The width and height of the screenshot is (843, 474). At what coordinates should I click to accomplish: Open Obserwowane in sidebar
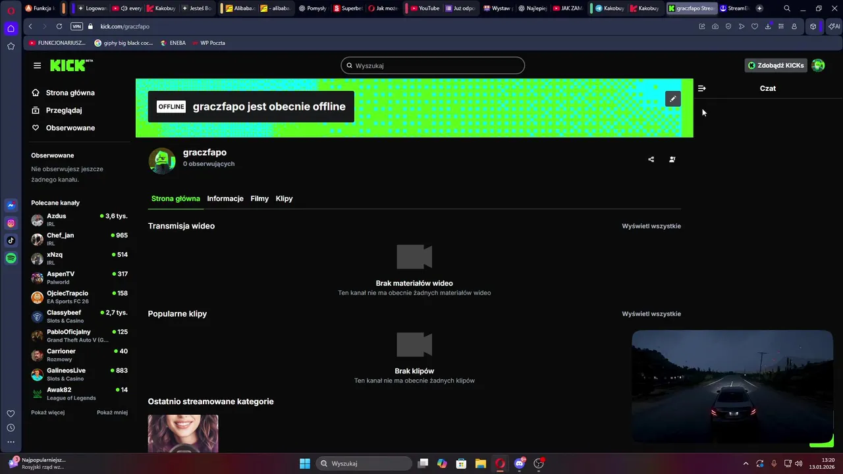click(x=63, y=128)
